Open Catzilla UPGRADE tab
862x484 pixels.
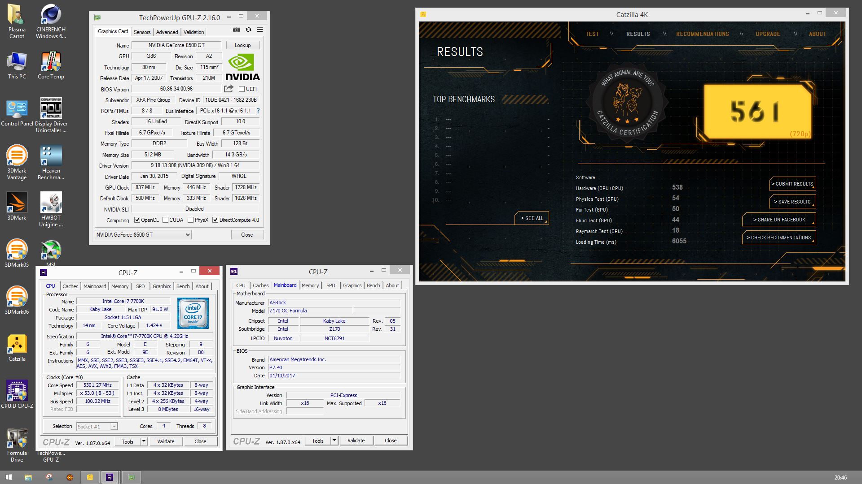click(x=768, y=34)
